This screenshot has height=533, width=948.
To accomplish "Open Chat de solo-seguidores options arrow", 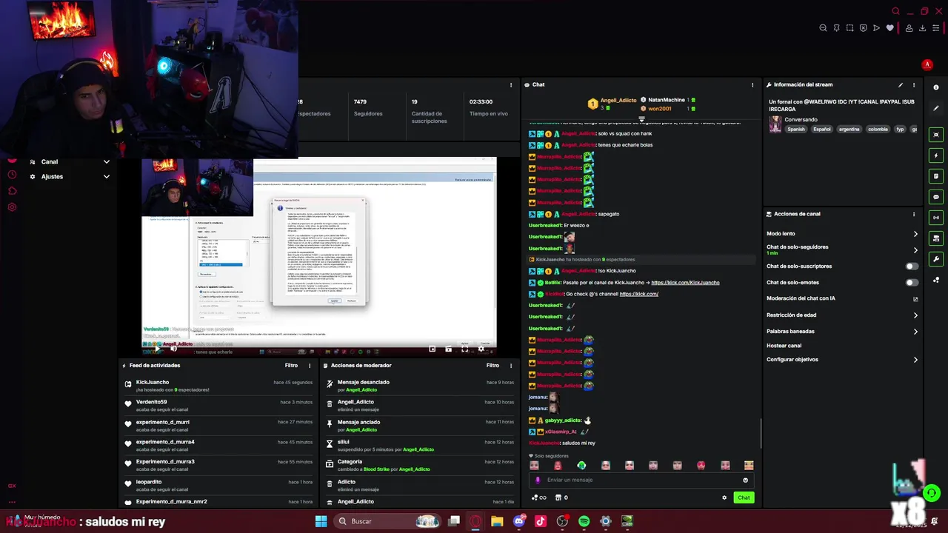I will click(x=915, y=250).
